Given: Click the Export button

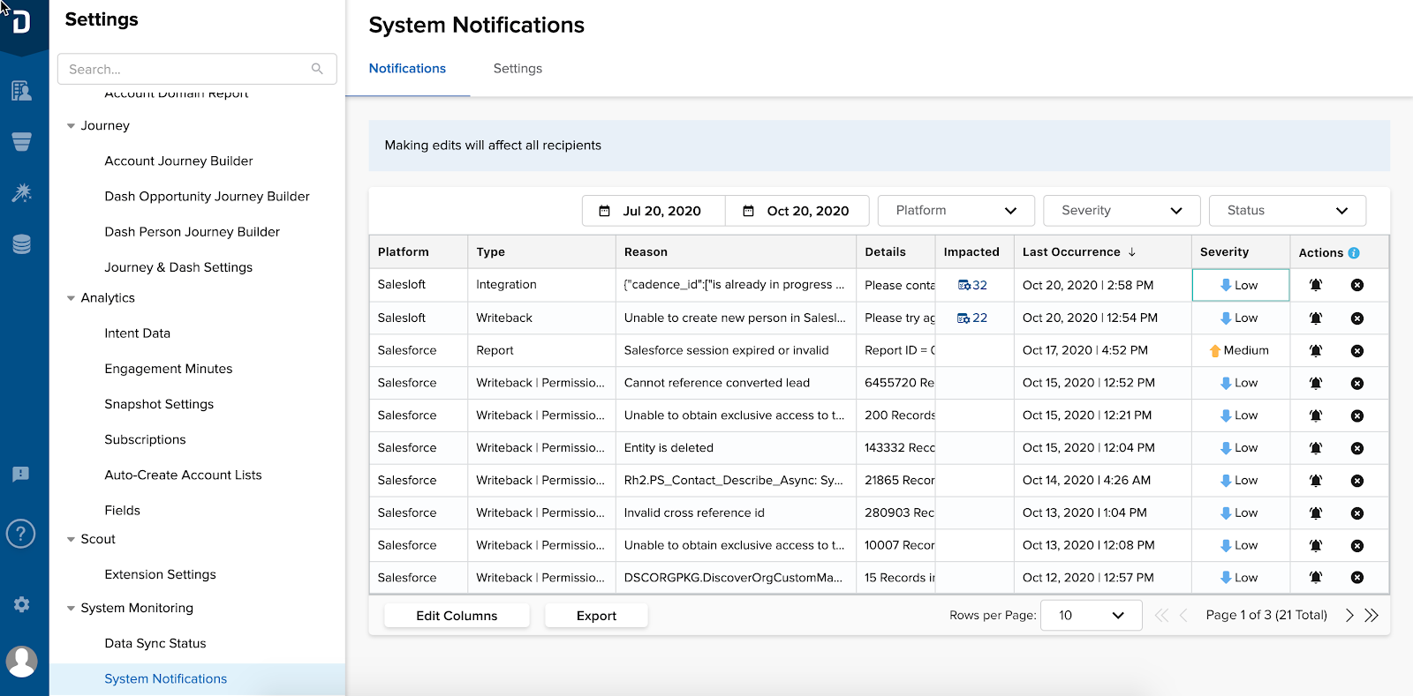Looking at the screenshot, I should 596,616.
